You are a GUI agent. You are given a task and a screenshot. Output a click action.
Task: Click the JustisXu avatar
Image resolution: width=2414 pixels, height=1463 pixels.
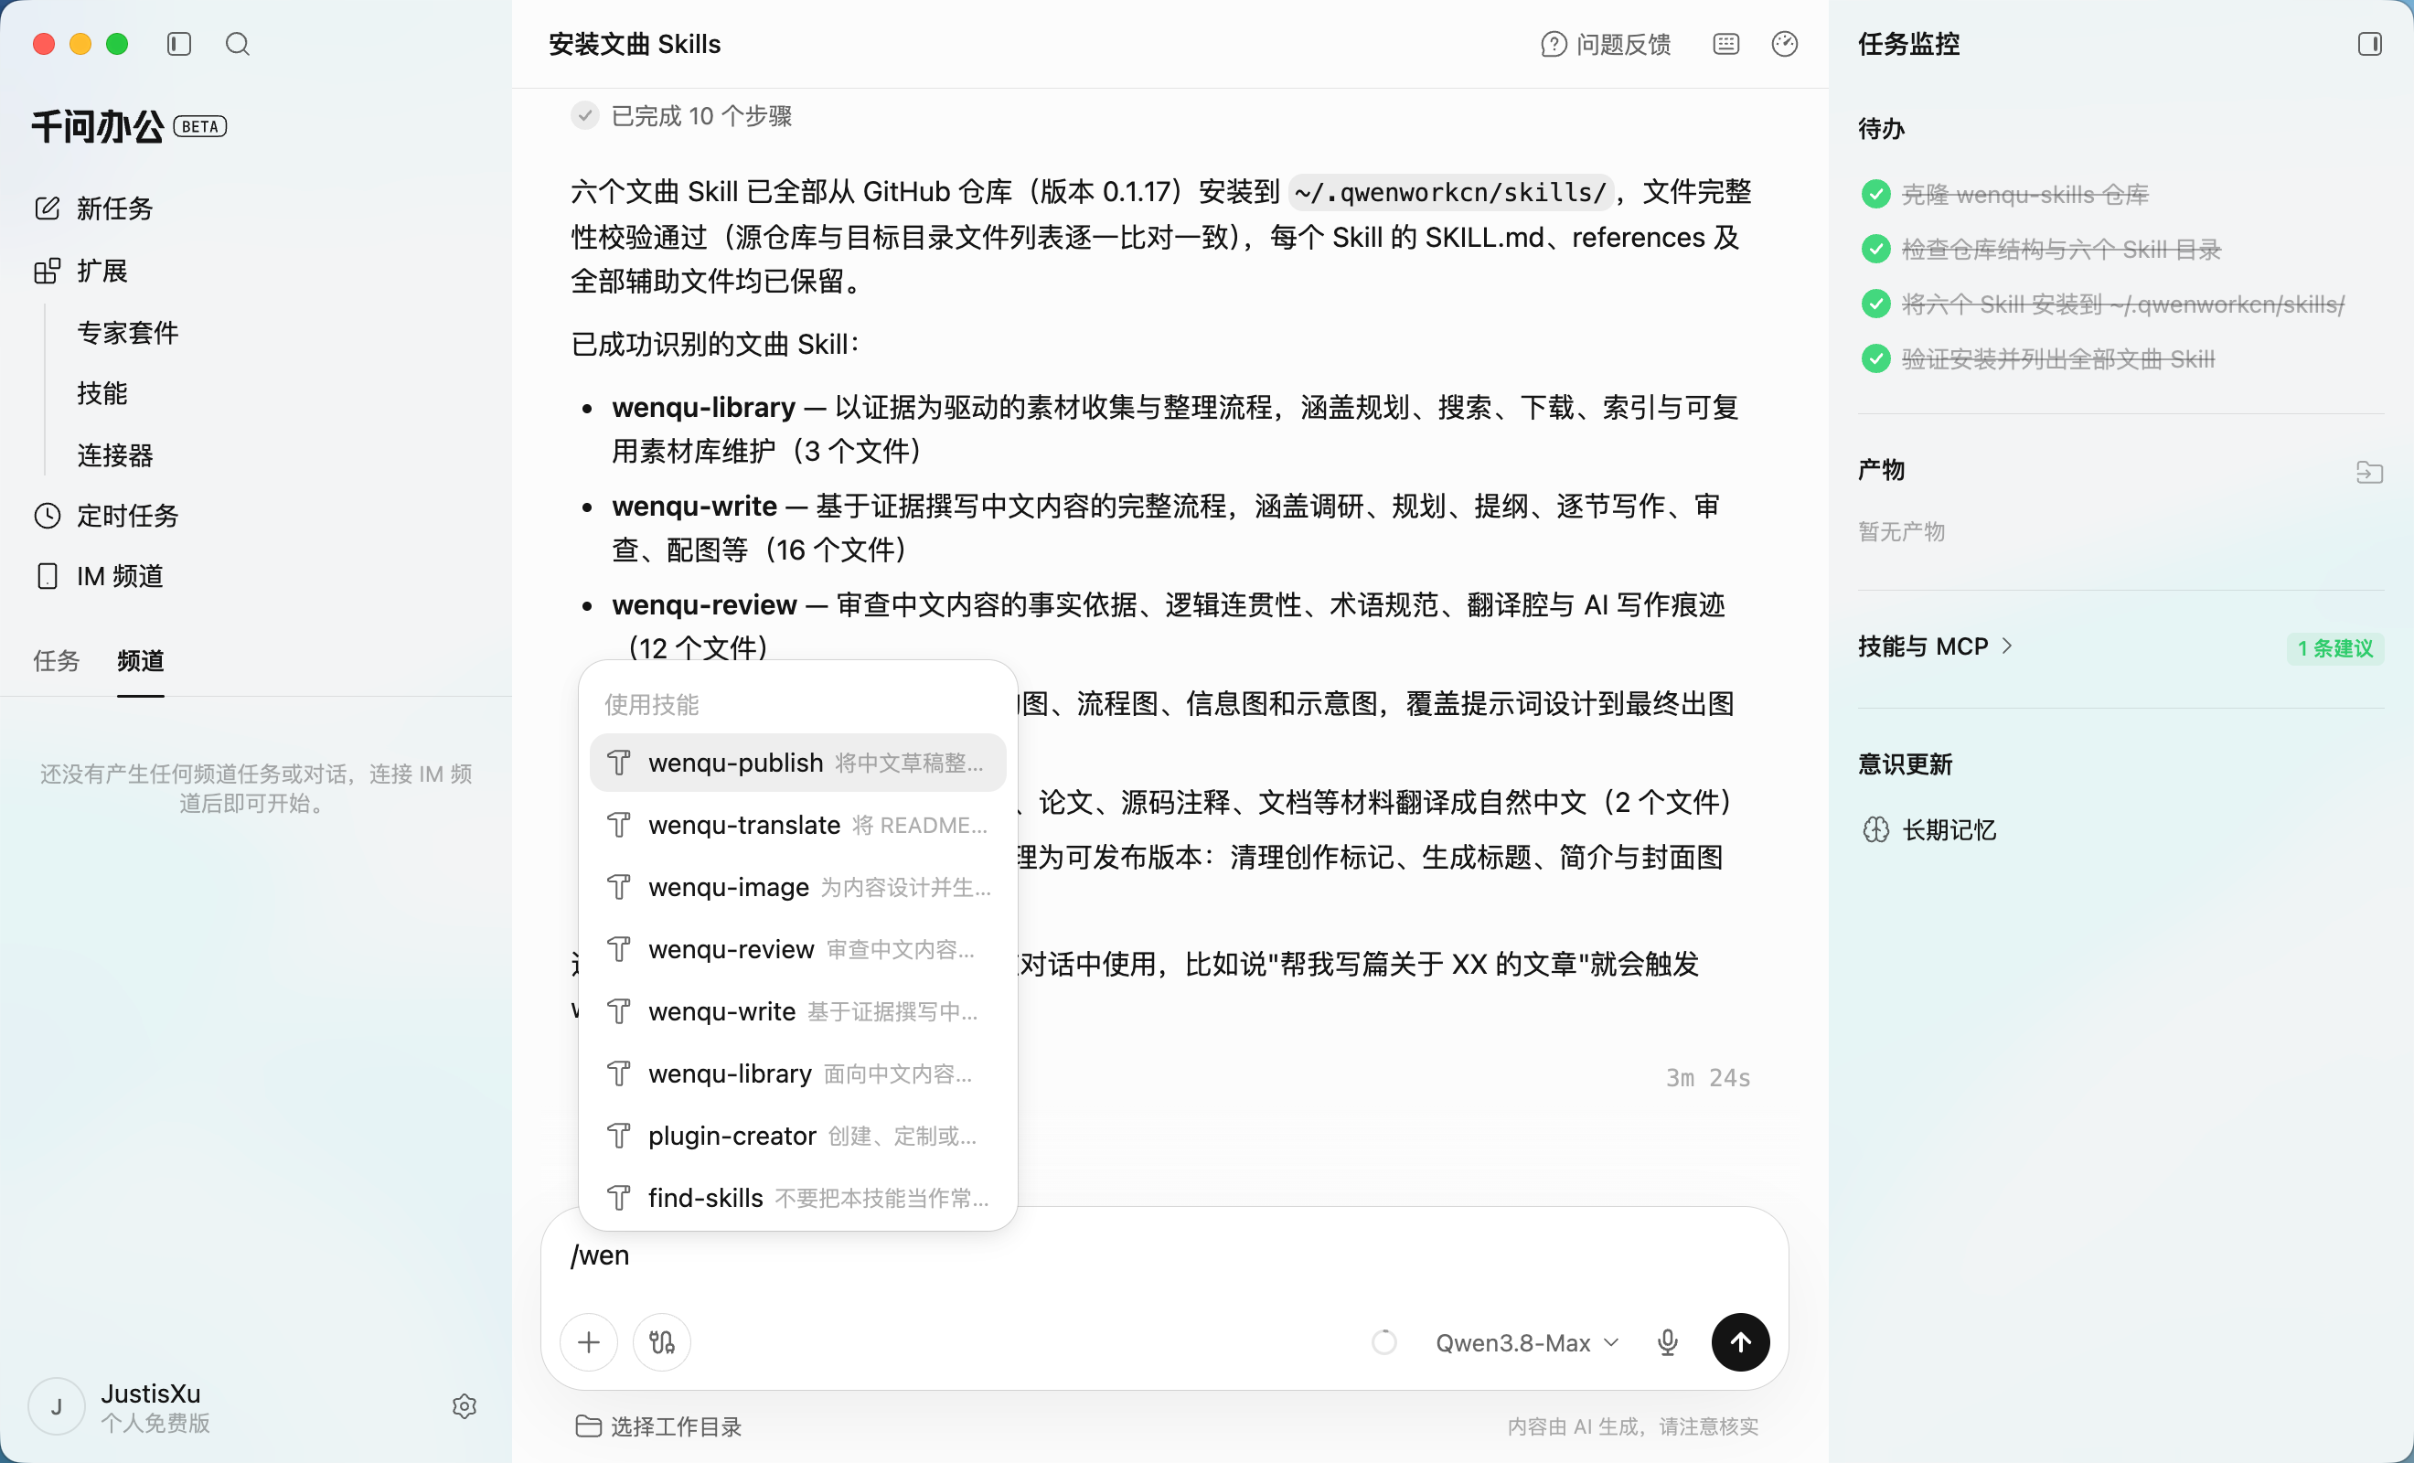[x=57, y=1406]
